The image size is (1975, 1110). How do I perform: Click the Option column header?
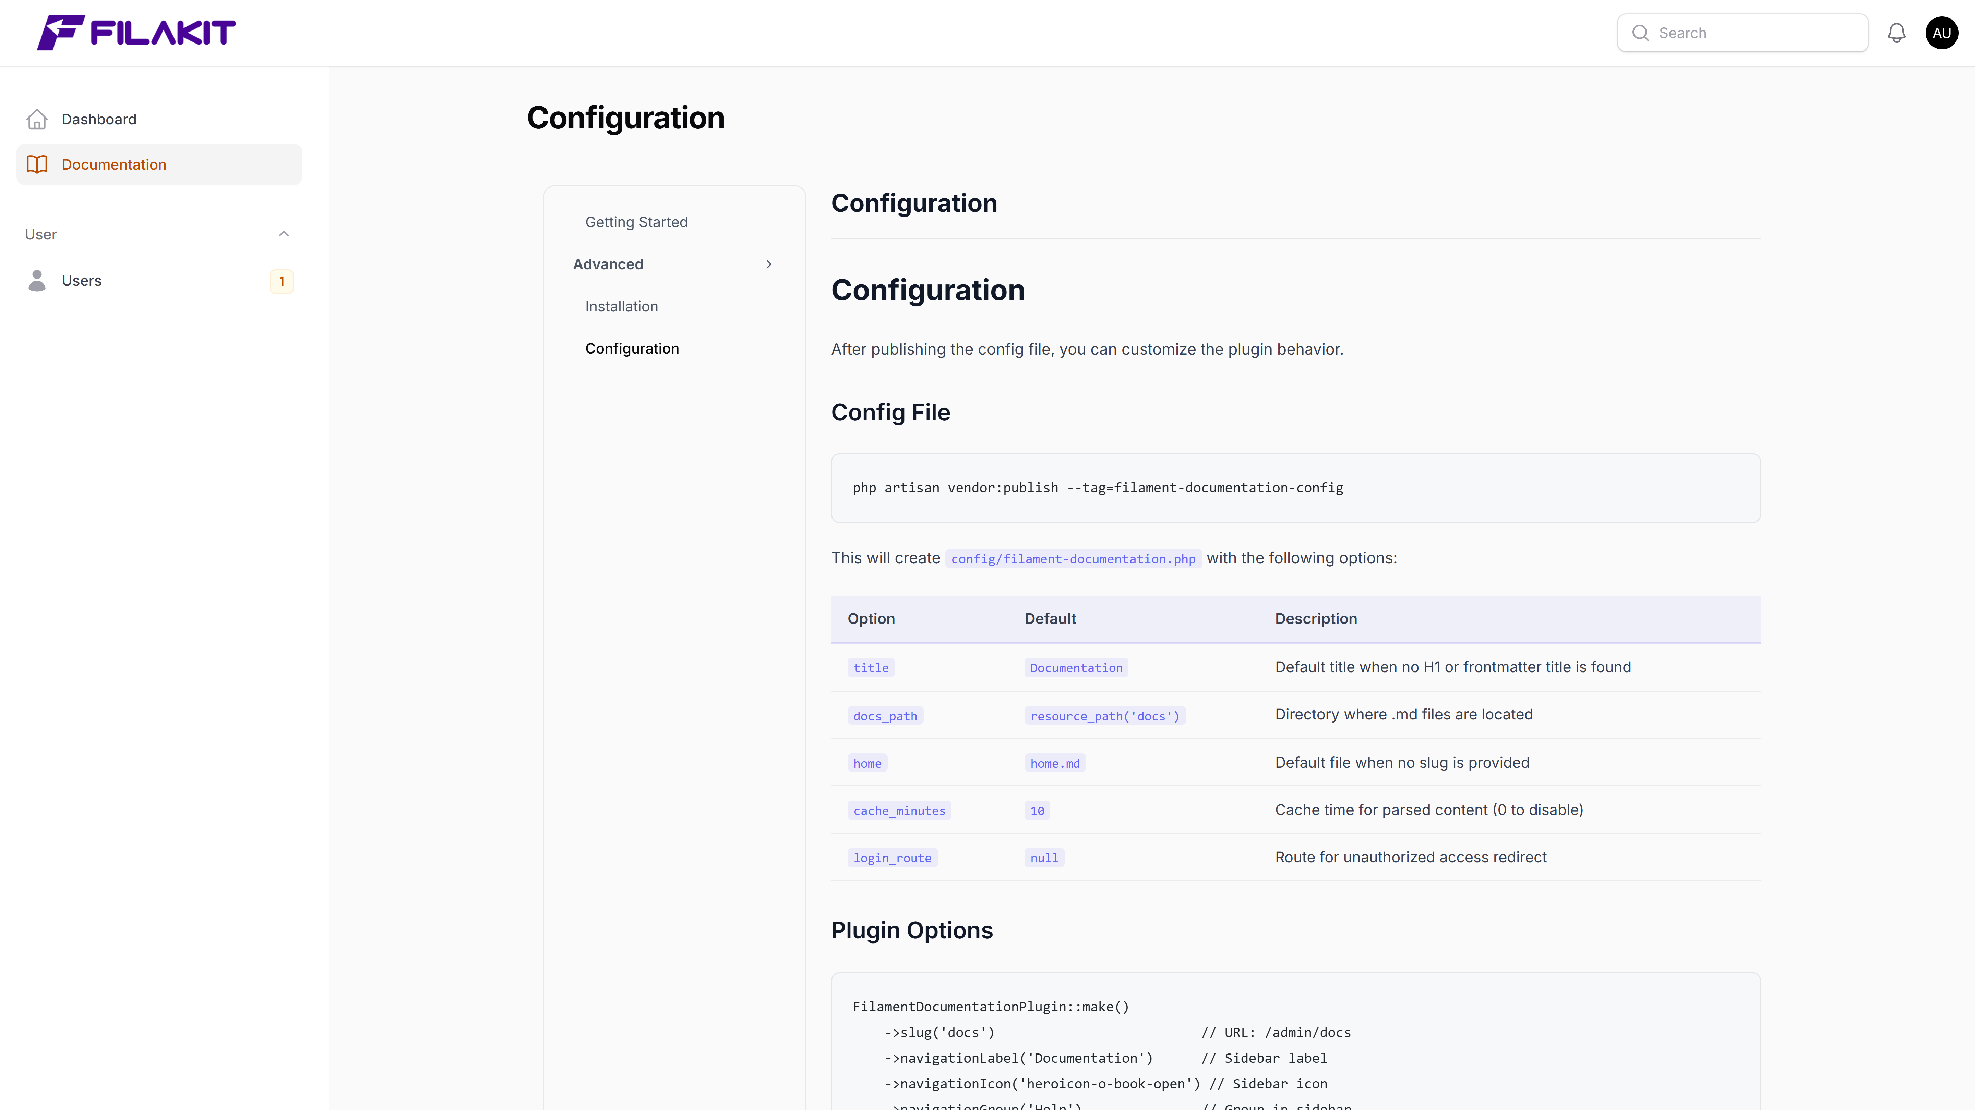[x=871, y=619]
